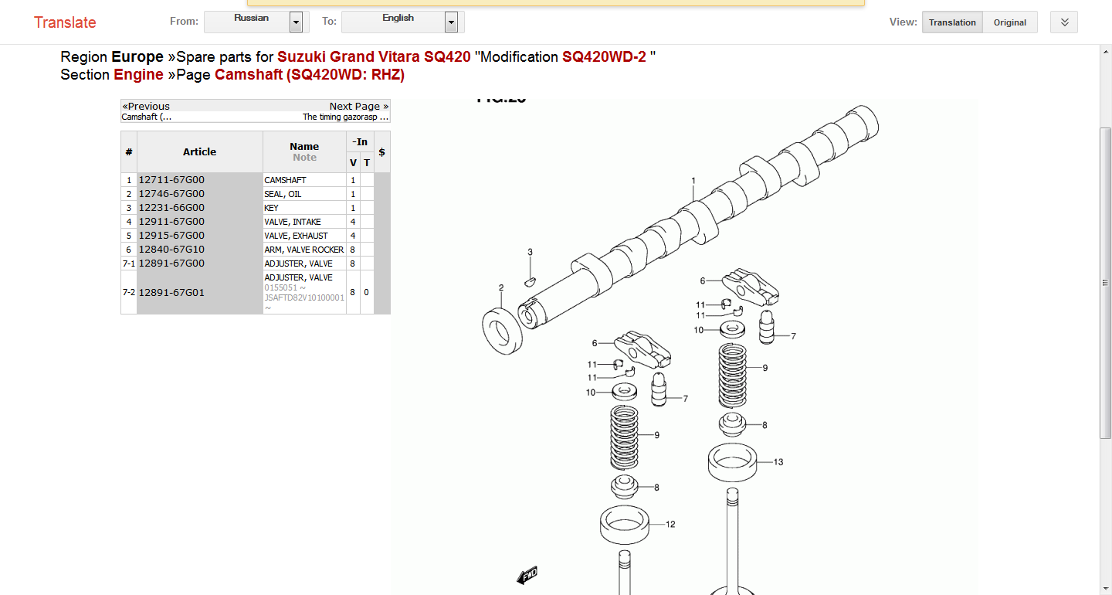Go to Next Page »

(x=359, y=107)
